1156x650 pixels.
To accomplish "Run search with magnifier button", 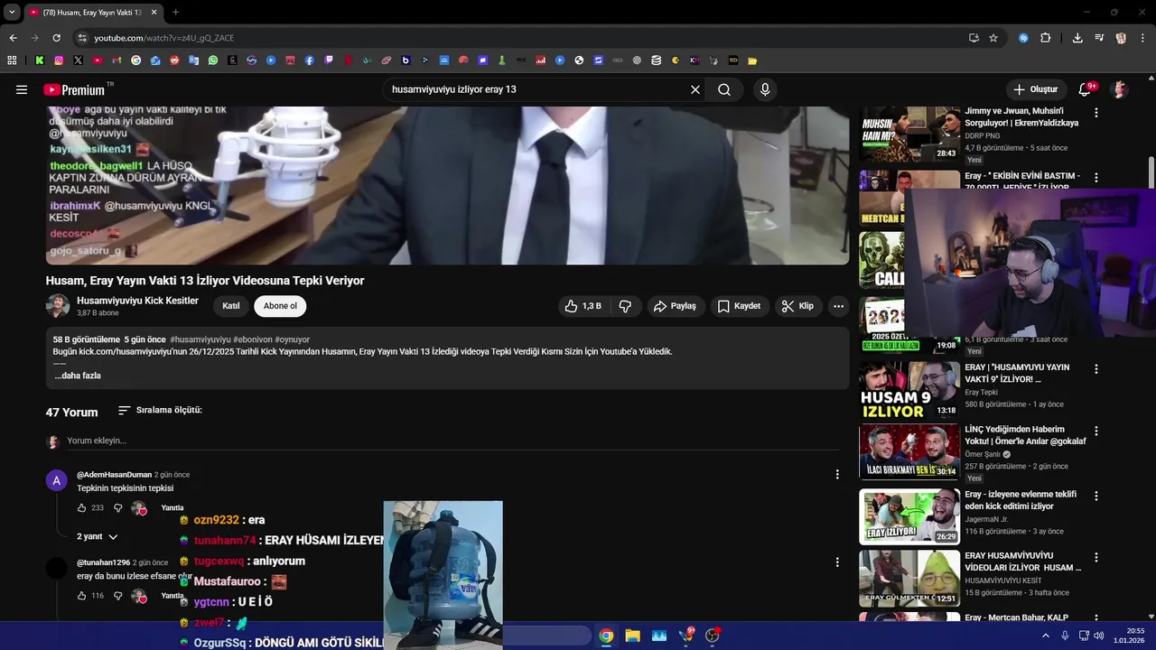I will click(x=724, y=89).
